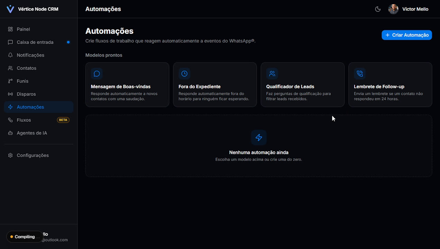Open Caixa de entrada in sidebar
Viewport: 440px width, 249px height.
(39, 42)
